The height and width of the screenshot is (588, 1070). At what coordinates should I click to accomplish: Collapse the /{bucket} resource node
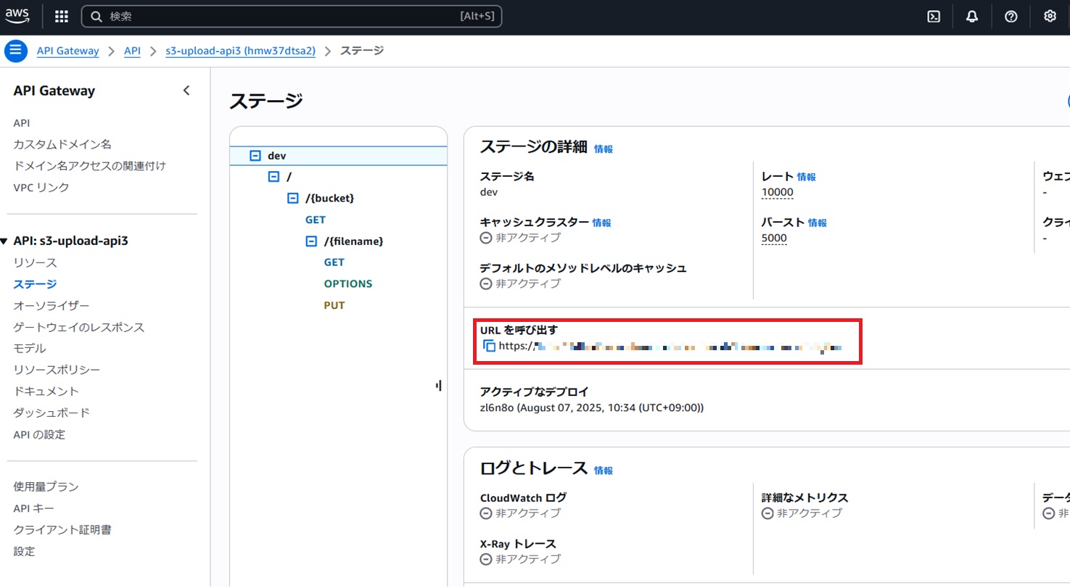[293, 198]
